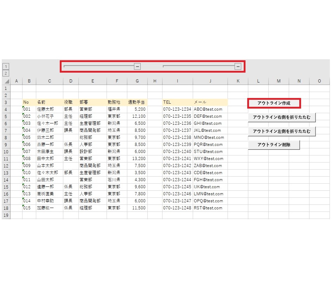Select column A by clicking its header

pyautogui.click(x=16, y=81)
